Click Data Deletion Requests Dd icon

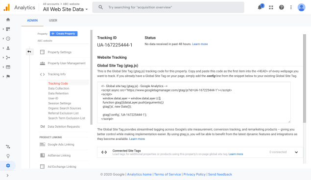click(43, 127)
